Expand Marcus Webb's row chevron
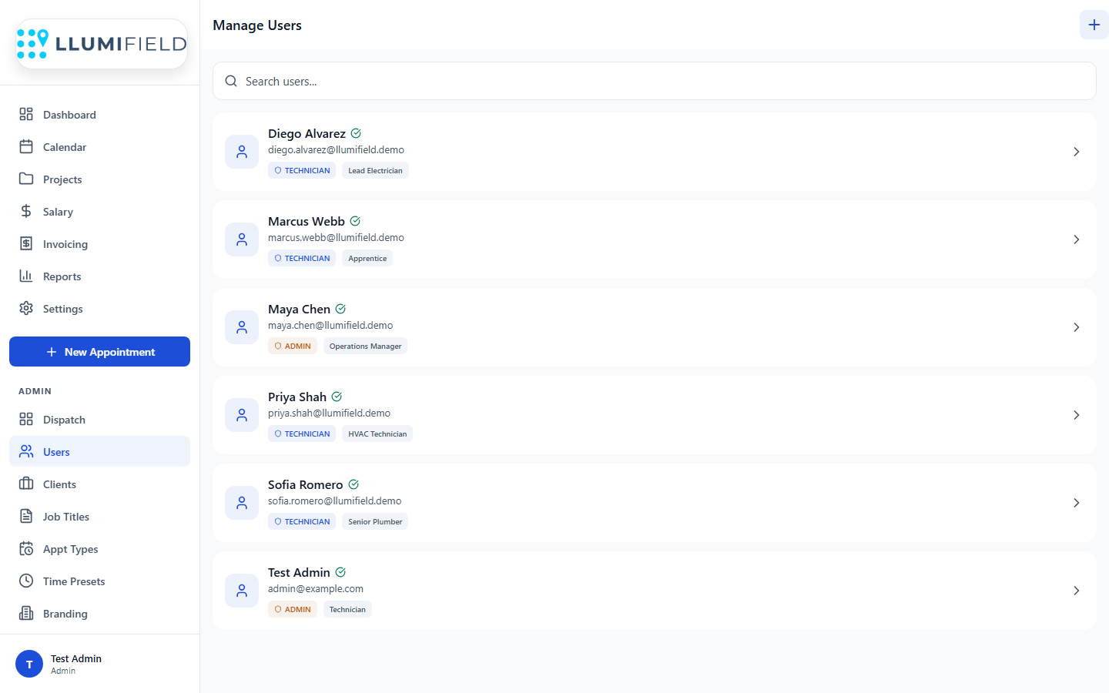The width and height of the screenshot is (1109, 693). tap(1077, 239)
